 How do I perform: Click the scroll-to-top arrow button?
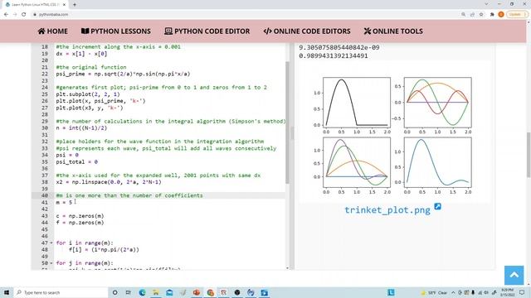(x=514, y=275)
